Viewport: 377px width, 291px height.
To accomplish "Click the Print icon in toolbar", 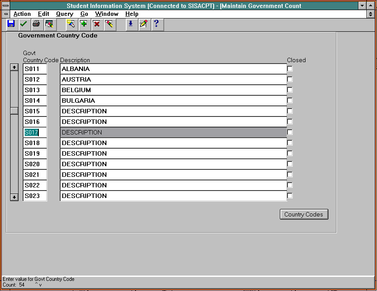I will click(36, 24).
